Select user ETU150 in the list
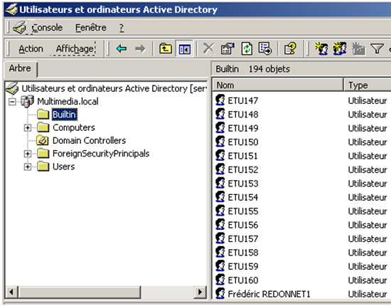The image size is (391, 306). click(x=243, y=142)
